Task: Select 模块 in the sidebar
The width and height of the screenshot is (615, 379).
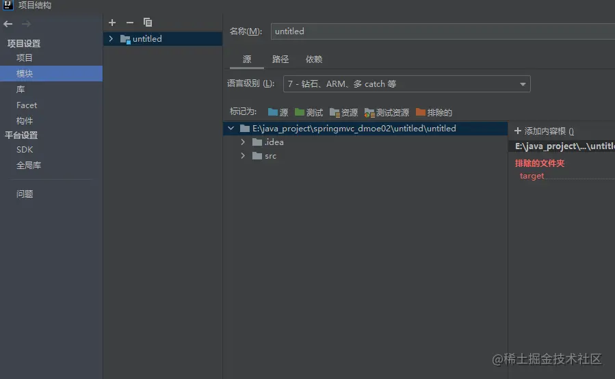Action: (51, 73)
